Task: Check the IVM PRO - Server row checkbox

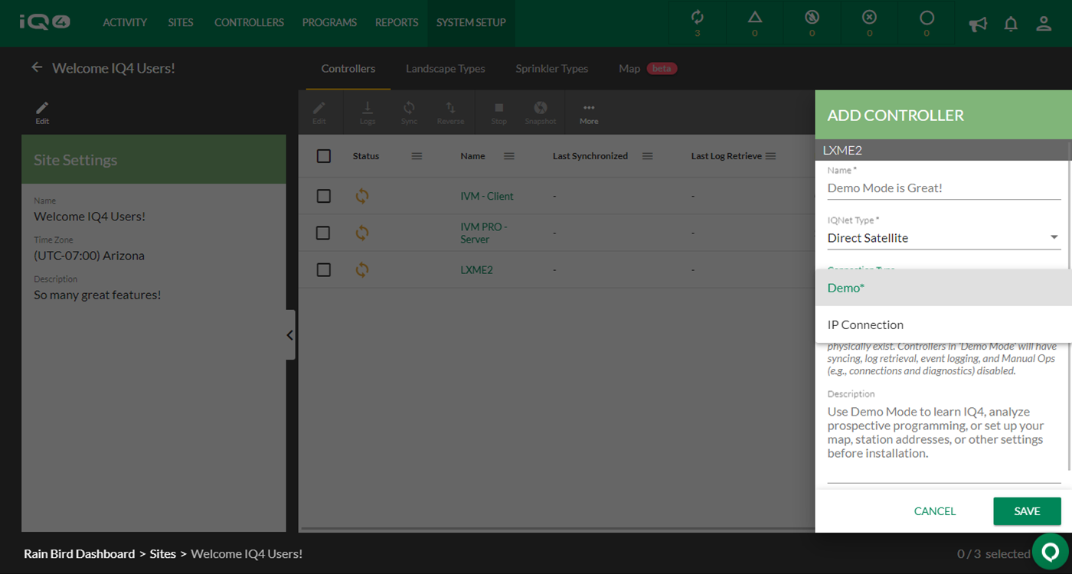Action: 324,233
